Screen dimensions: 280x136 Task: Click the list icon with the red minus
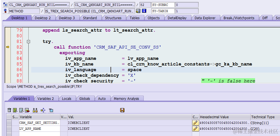(x=27, y=110)
